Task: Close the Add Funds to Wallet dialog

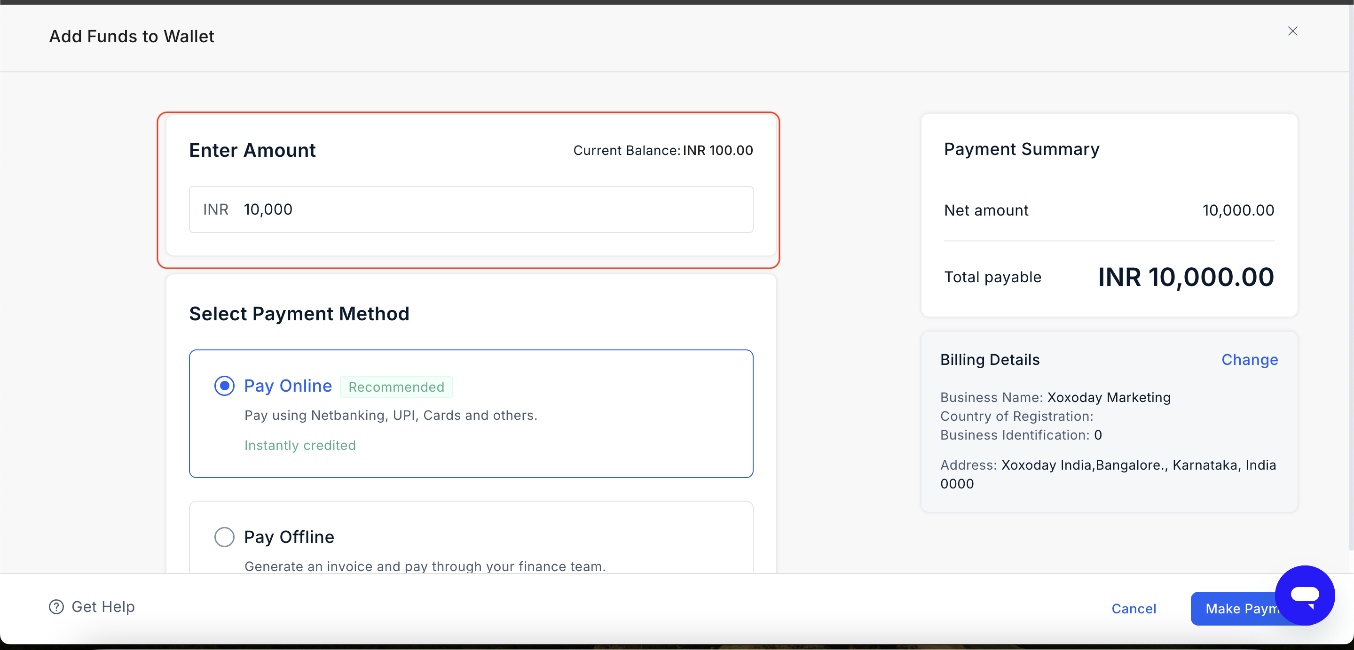Action: (1292, 31)
